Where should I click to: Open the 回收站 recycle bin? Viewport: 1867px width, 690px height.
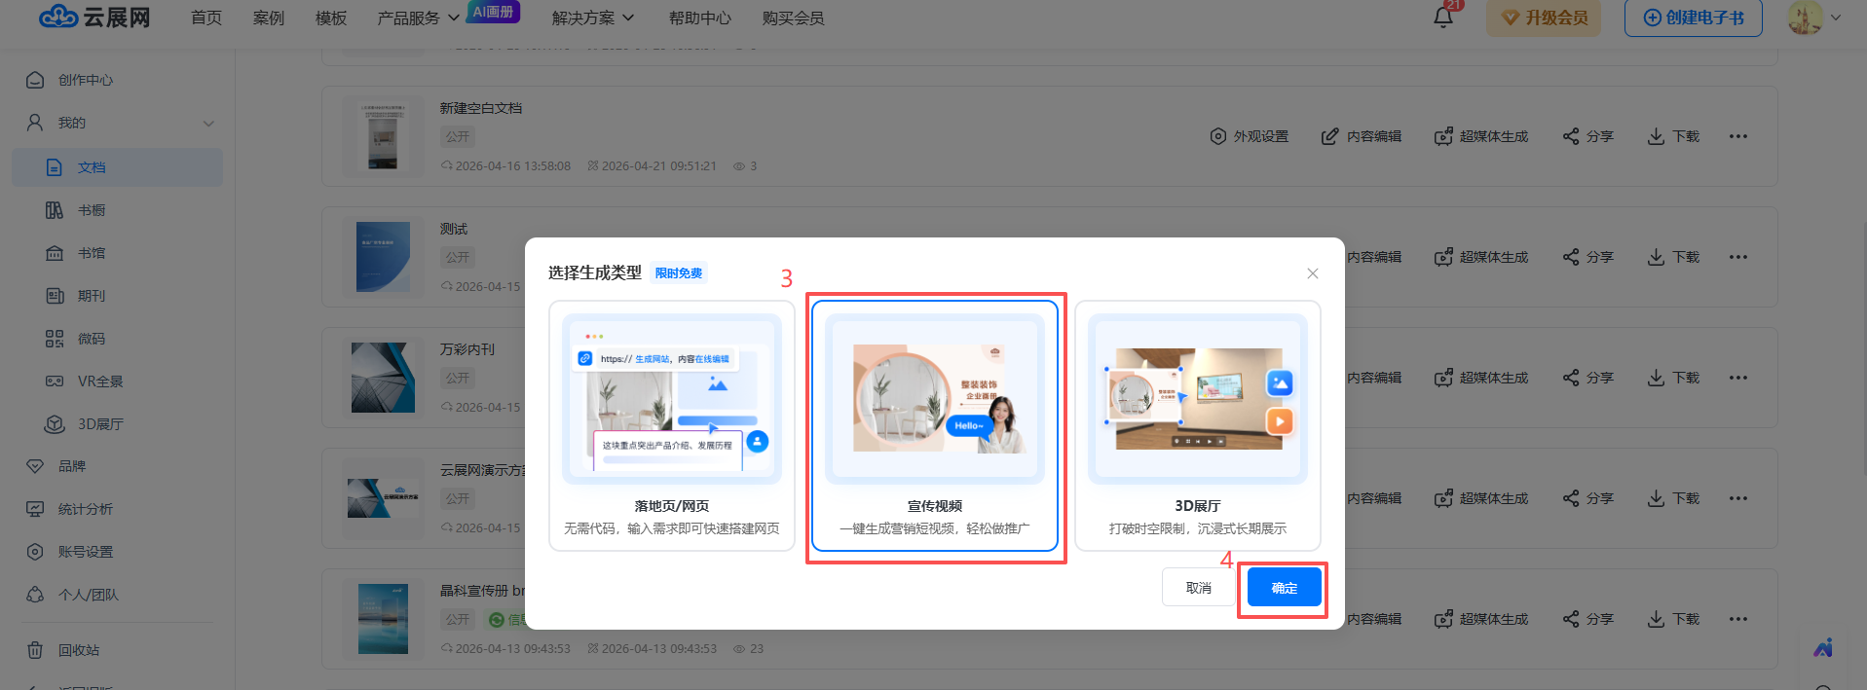[x=78, y=650]
